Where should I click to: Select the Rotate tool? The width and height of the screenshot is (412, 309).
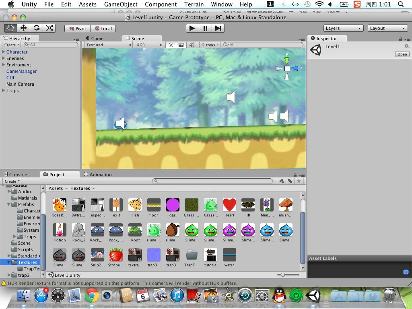36,28
